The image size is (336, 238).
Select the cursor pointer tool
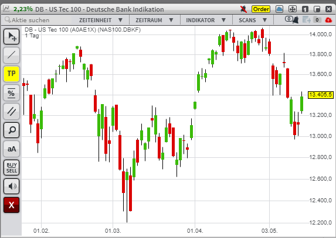pos(12,36)
